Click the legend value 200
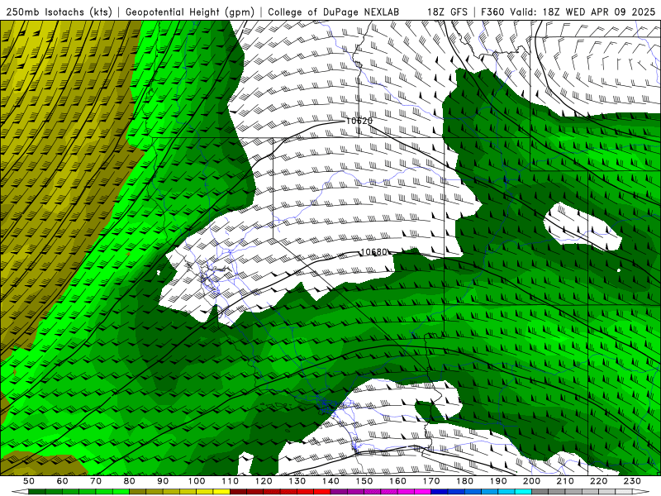661x496 pixels. point(532,481)
